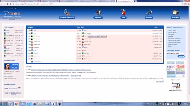Open the FAQ red pencil-cup icon
The height and width of the screenshot is (106, 190).
click(123, 12)
